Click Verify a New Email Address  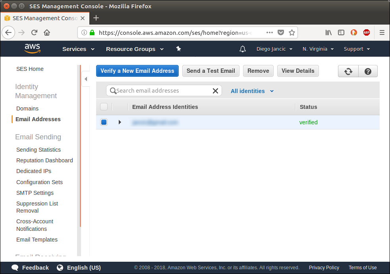137,71
